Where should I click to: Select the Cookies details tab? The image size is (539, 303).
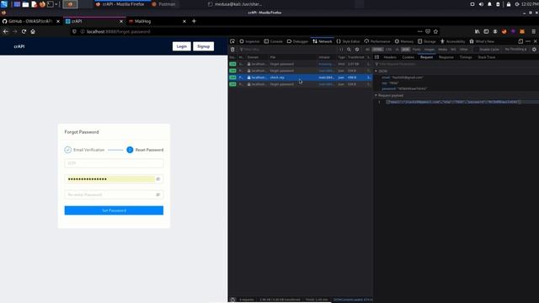tap(408, 57)
